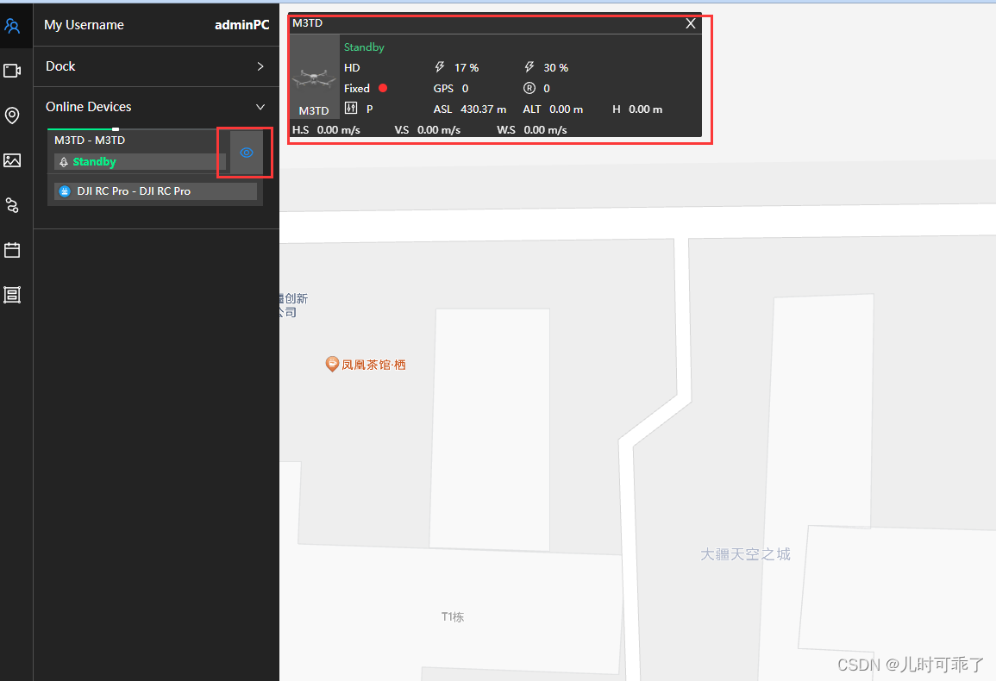Select the DJI RC Pro device row
The width and height of the screenshot is (996, 681).
(x=155, y=191)
